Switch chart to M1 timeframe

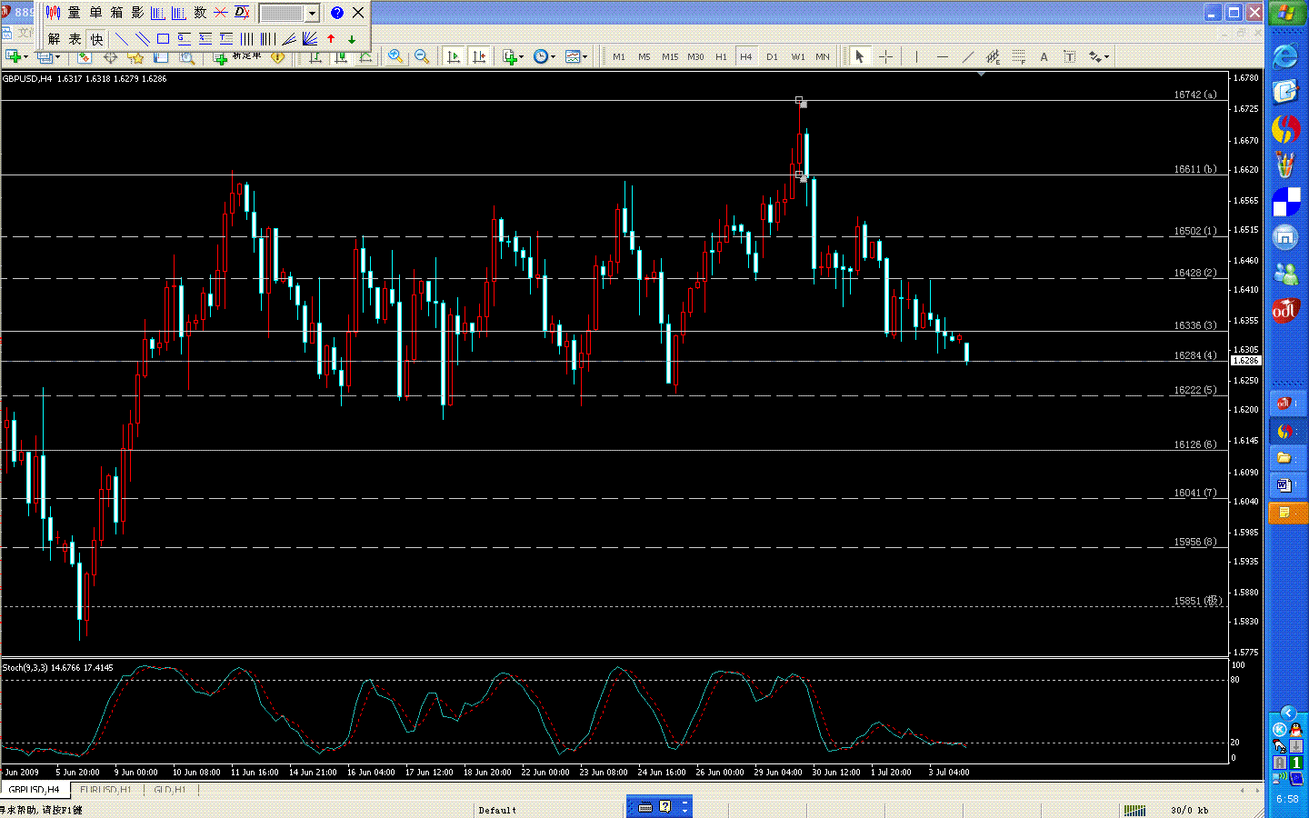[x=619, y=56]
